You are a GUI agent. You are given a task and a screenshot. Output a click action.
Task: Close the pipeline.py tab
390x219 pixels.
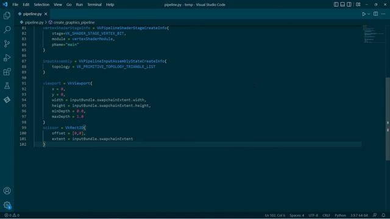[46, 14]
